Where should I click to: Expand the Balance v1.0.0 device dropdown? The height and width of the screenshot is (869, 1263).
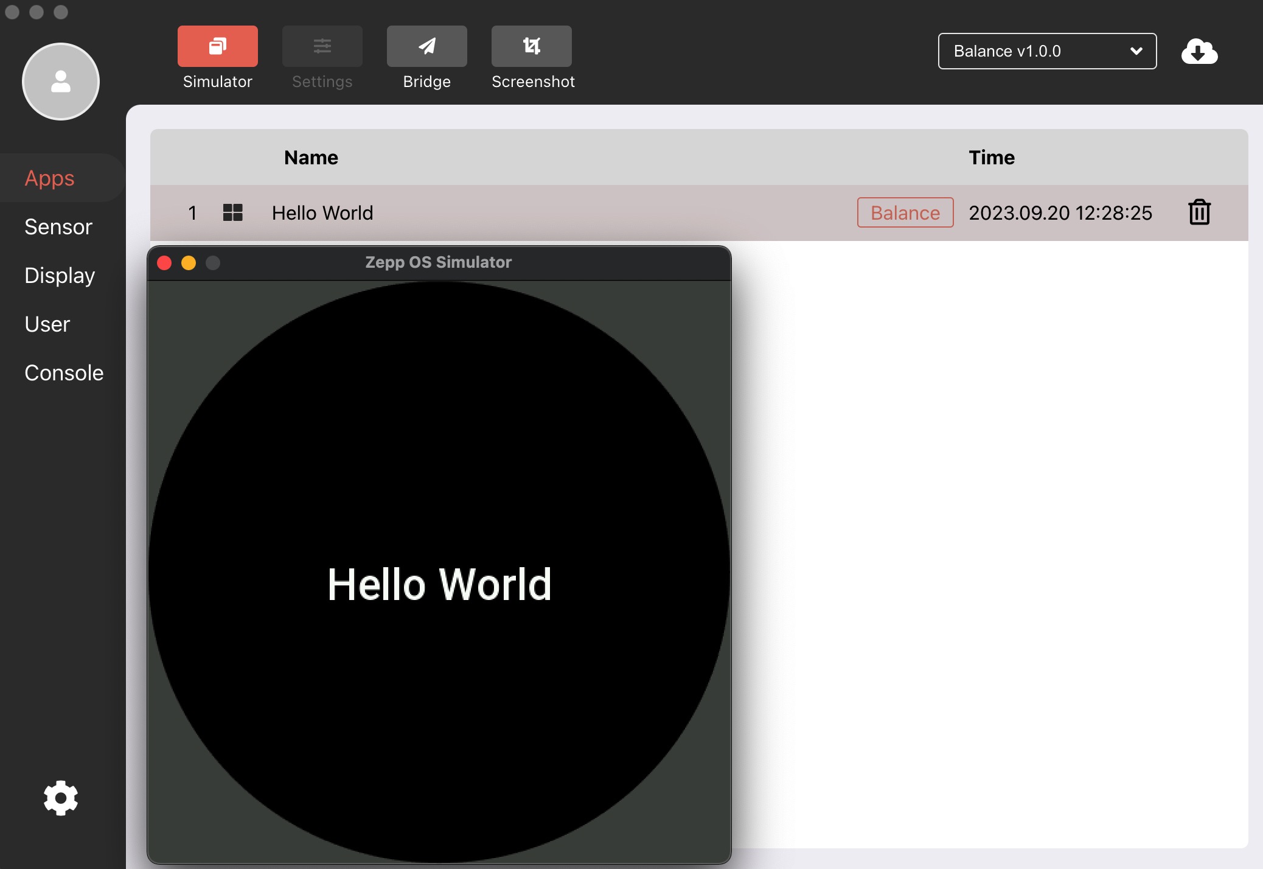pyautogui.click(x=1046, y=51)
